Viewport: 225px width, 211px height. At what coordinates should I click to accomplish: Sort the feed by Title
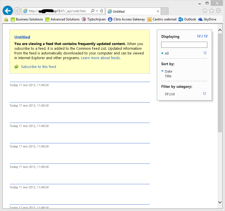[x=168, y=76]
